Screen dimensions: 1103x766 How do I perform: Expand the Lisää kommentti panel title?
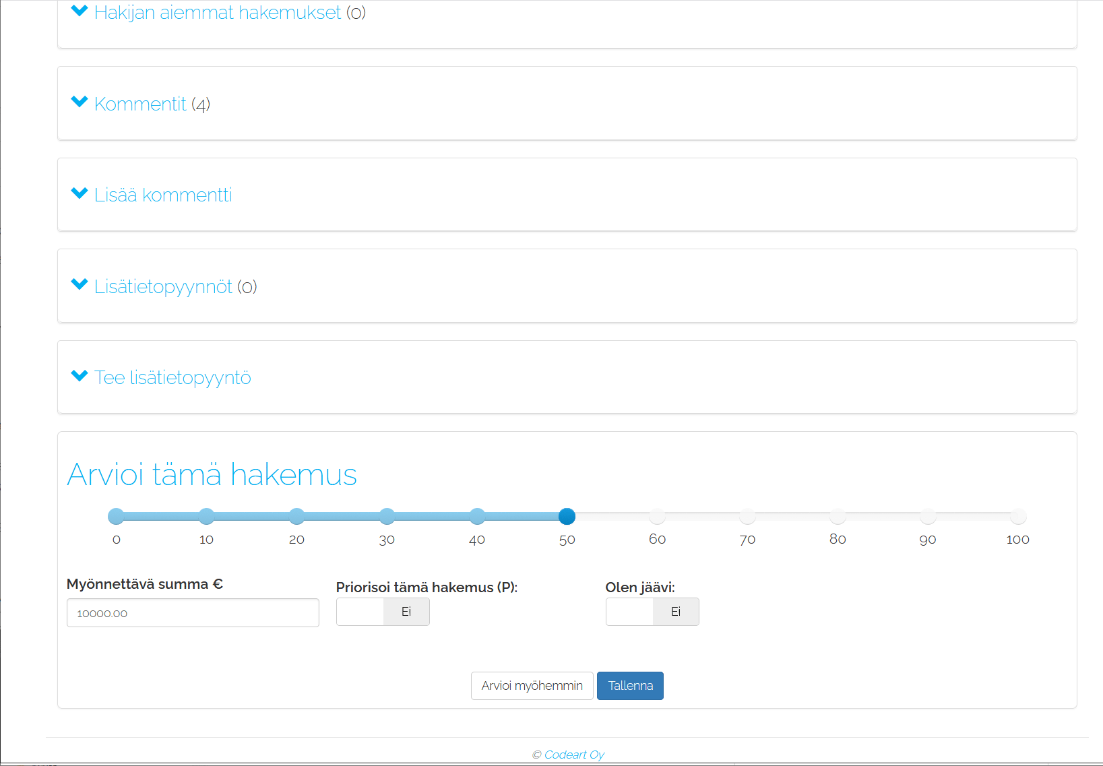point(163,195)
